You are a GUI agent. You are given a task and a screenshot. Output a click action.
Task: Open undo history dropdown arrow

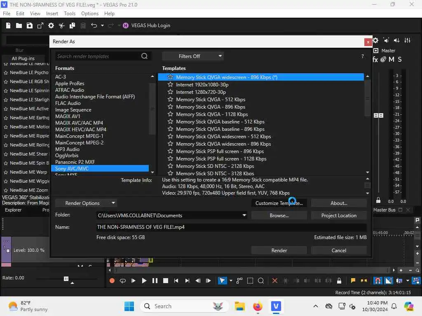102,26
